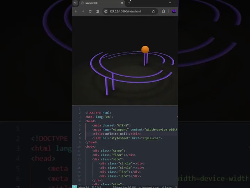Go forward to next page
The width and height of the screenshot is (250, 188).
[83, 11]
